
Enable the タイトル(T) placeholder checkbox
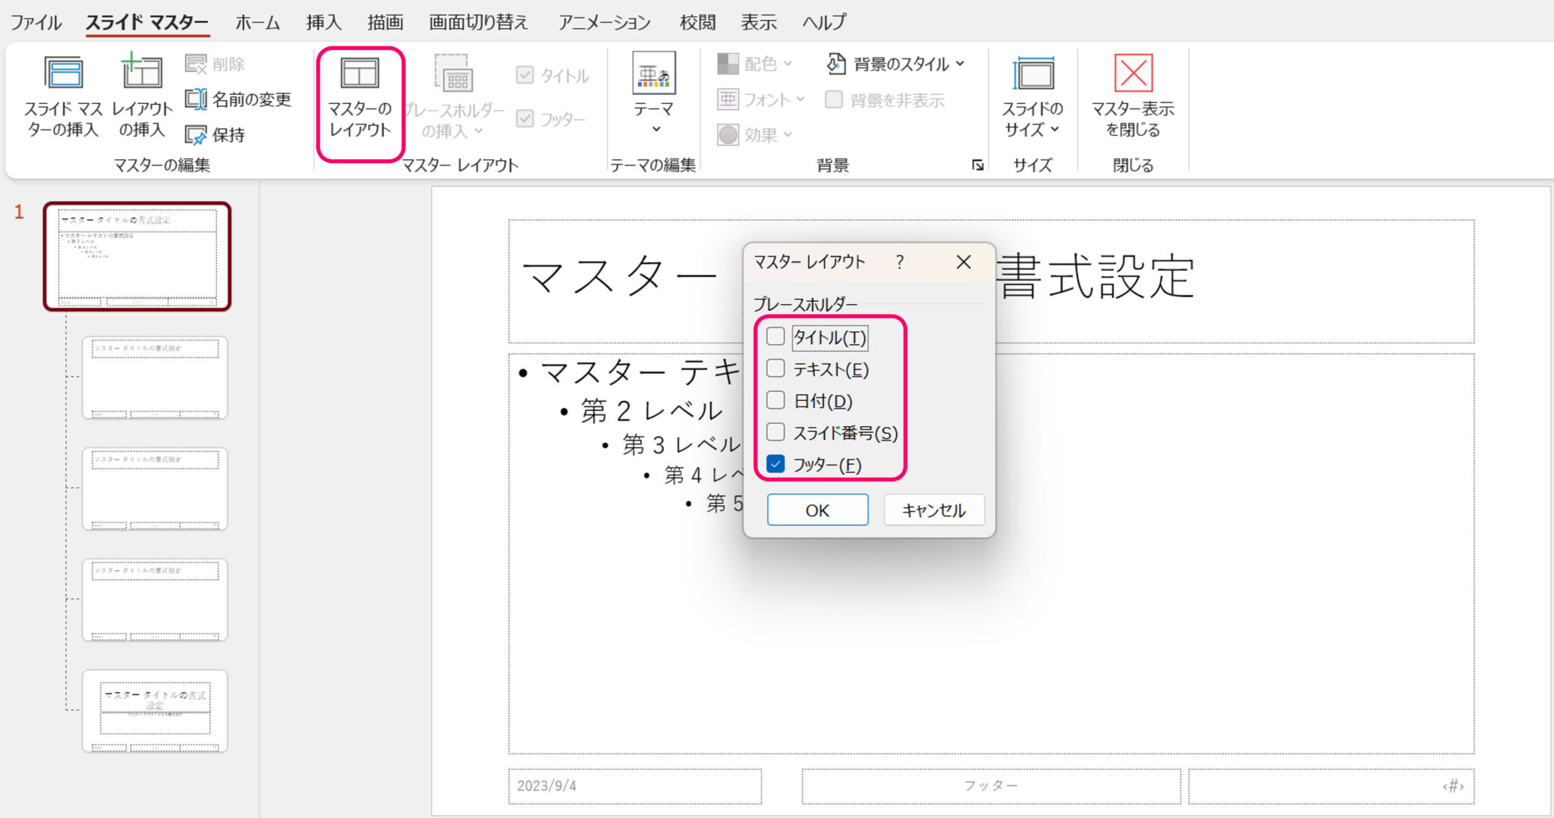775,337
